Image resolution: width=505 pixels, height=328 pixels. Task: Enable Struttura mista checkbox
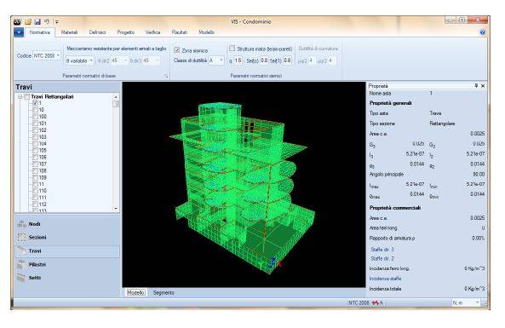pos(232,49)
